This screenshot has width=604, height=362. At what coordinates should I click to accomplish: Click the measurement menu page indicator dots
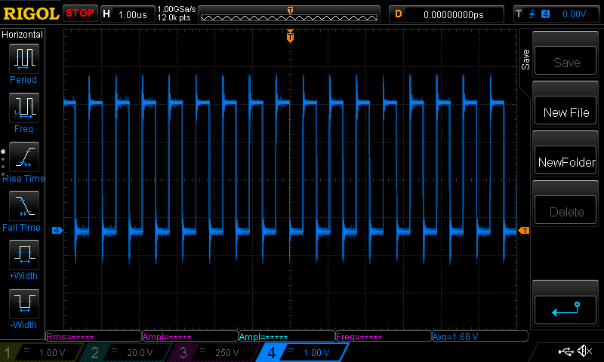coord(3,163)
